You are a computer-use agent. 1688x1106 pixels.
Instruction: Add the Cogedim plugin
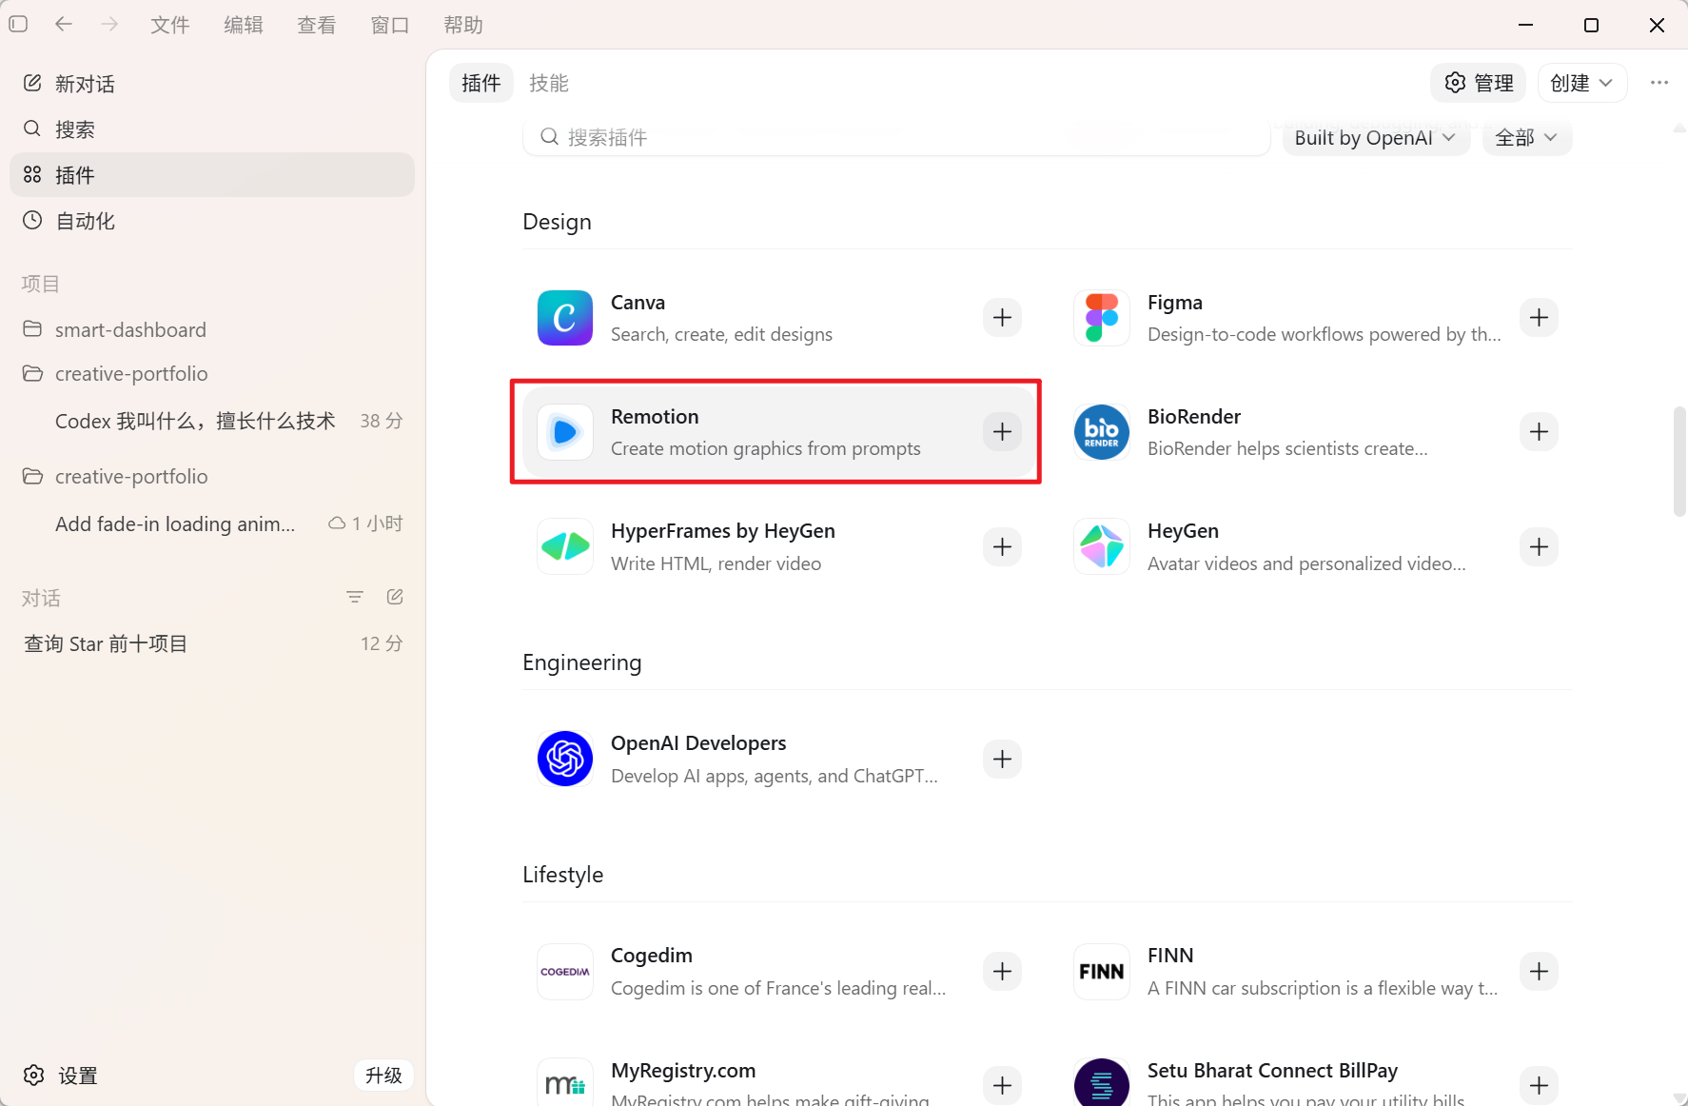1002,972
